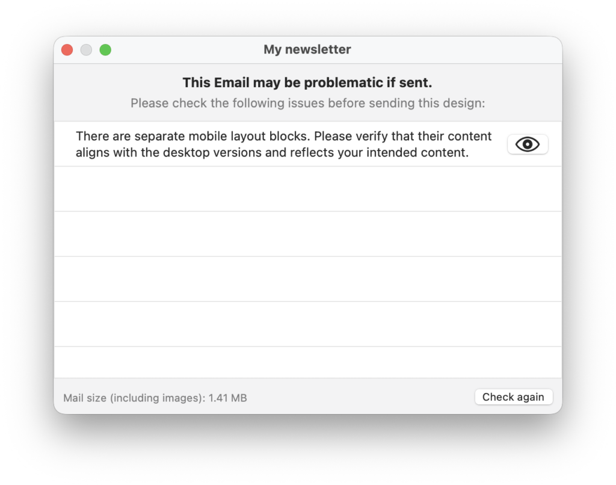The width and height of the screenshot is (616, 485).
Task: Click the 'This Email may be problematic' heading
Action: [307, 82]
